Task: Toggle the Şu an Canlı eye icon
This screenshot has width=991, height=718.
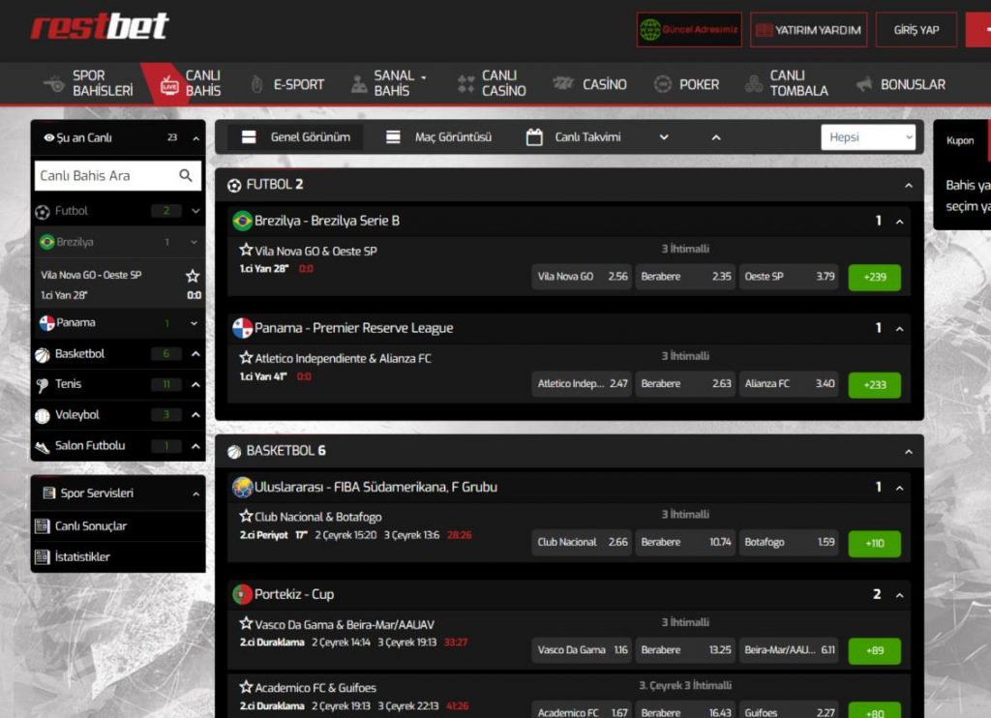Action: click(x=48, y=137)
